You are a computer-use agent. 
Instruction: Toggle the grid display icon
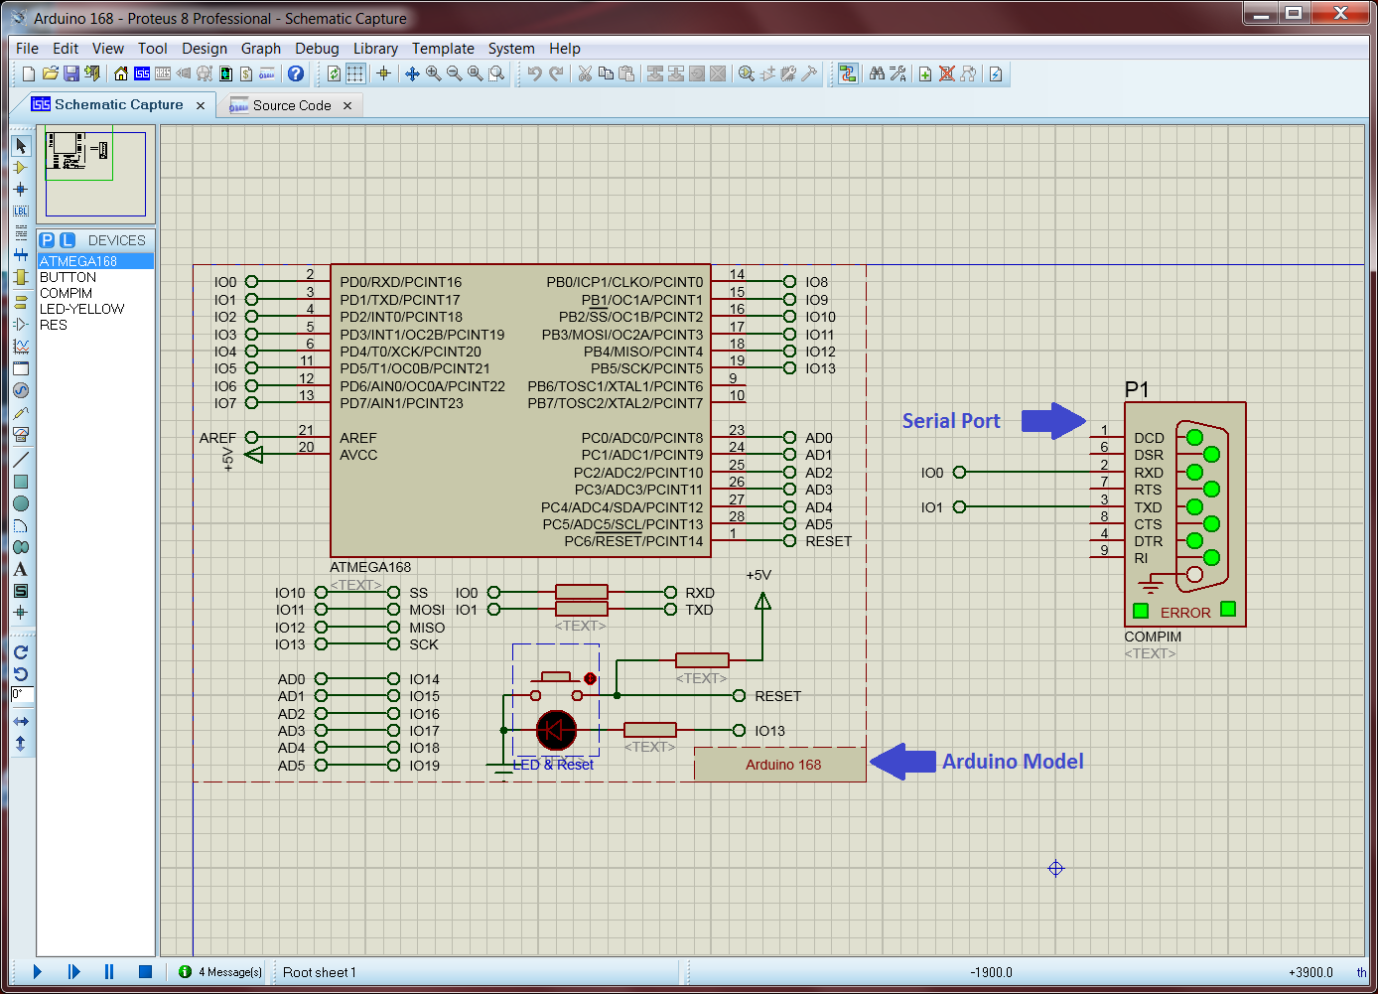point(355,73)
